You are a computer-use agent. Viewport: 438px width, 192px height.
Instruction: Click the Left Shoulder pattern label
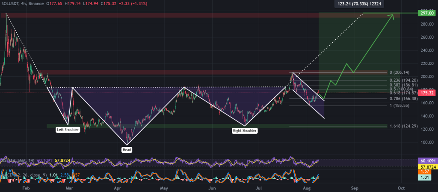pos(68,129)
